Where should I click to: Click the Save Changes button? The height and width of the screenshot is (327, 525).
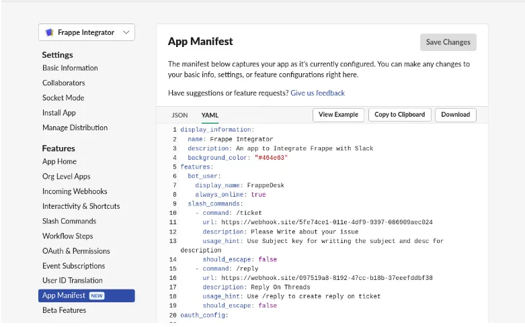point(448,42)
